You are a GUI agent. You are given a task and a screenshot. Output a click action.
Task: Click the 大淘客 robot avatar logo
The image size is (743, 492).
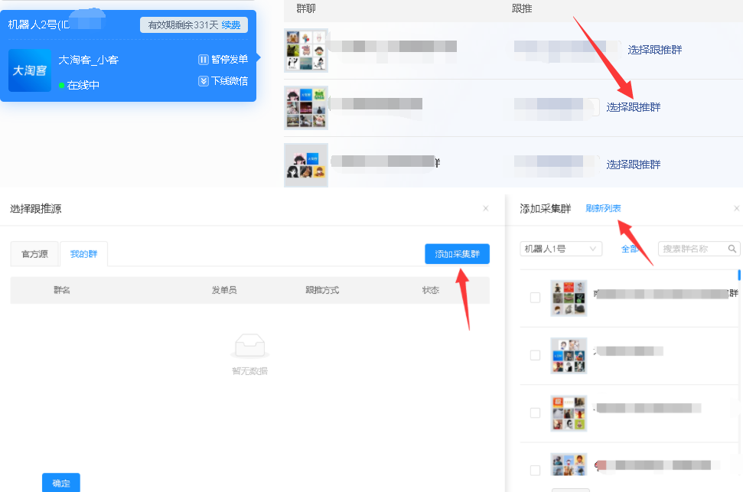tap(30, 70)
